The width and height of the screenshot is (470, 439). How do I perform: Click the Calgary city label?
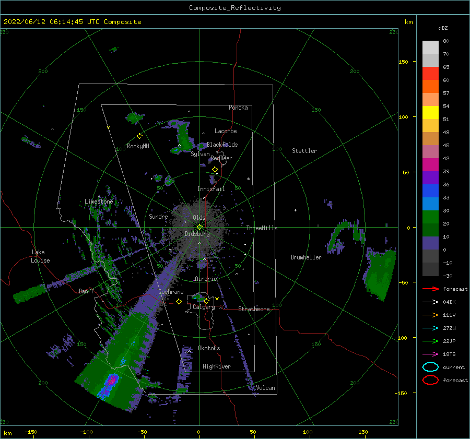pyautogui.click(x=204, y=307)
